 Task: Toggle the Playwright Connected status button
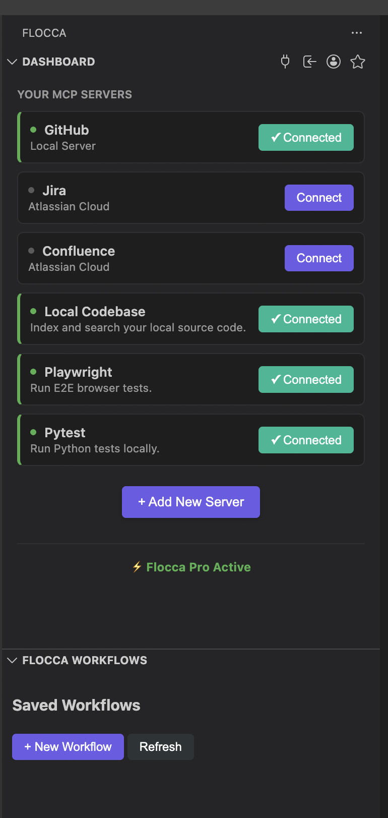tap(305, 379)
